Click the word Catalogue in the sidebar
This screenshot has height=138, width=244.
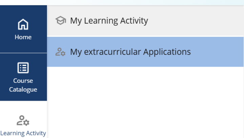click(23, 90)
